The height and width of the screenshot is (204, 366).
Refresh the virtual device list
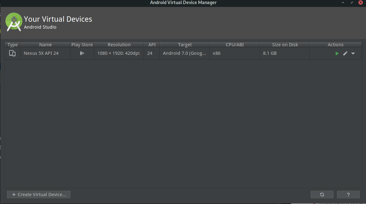[x=322, y=195]
